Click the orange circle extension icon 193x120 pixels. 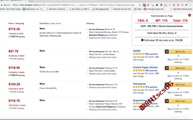click(178, 5)
